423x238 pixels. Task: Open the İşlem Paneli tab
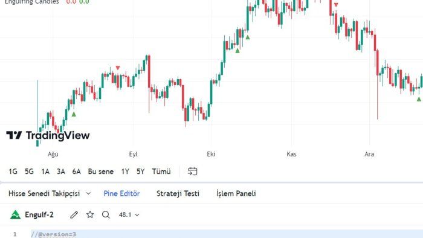[x=236, y=193]
